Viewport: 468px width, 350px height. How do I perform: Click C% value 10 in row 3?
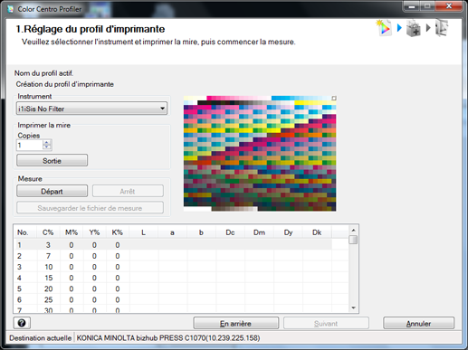49,267
